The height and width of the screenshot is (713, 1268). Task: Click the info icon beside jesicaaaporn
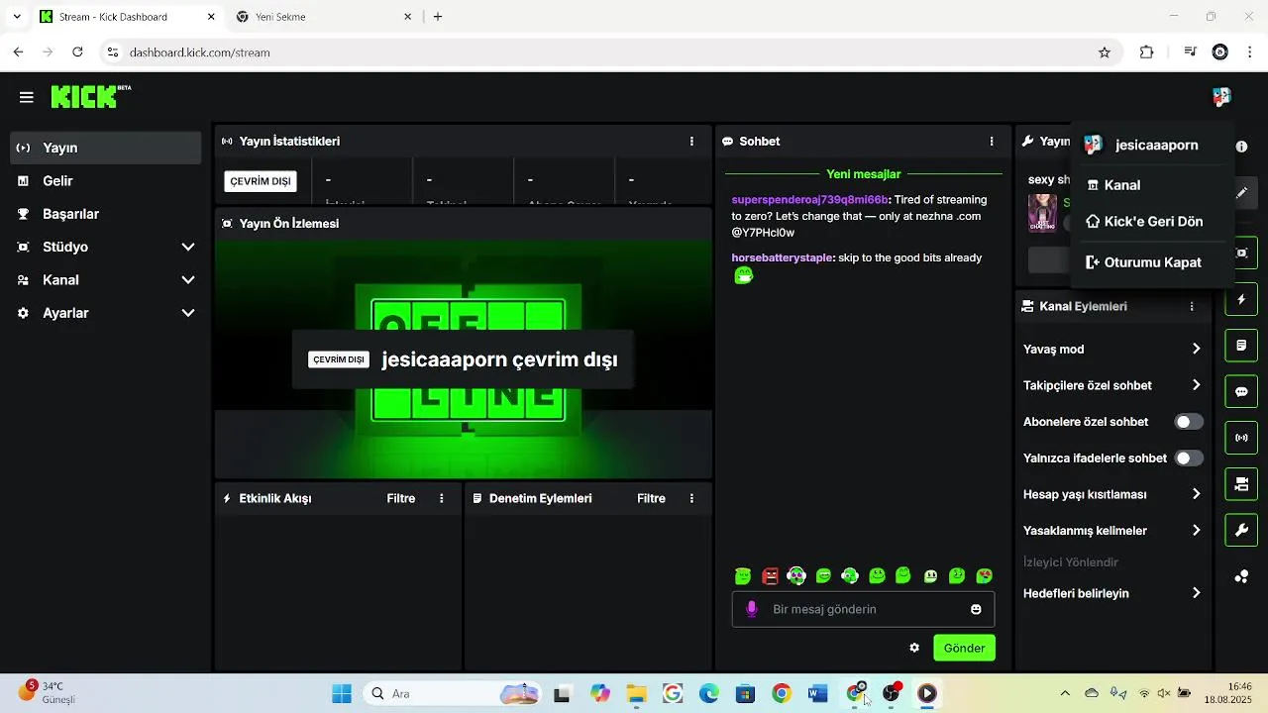(x=1241, y=146)
